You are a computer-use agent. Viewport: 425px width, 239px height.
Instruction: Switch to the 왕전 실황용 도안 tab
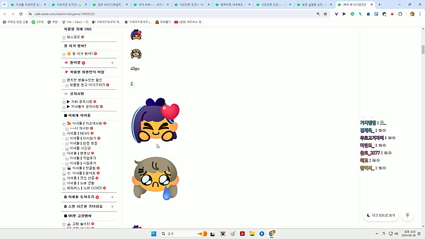[314, 4]
